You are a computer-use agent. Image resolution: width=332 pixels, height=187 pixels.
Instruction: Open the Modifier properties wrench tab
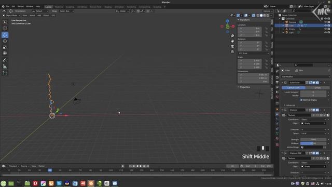point(277,114)
